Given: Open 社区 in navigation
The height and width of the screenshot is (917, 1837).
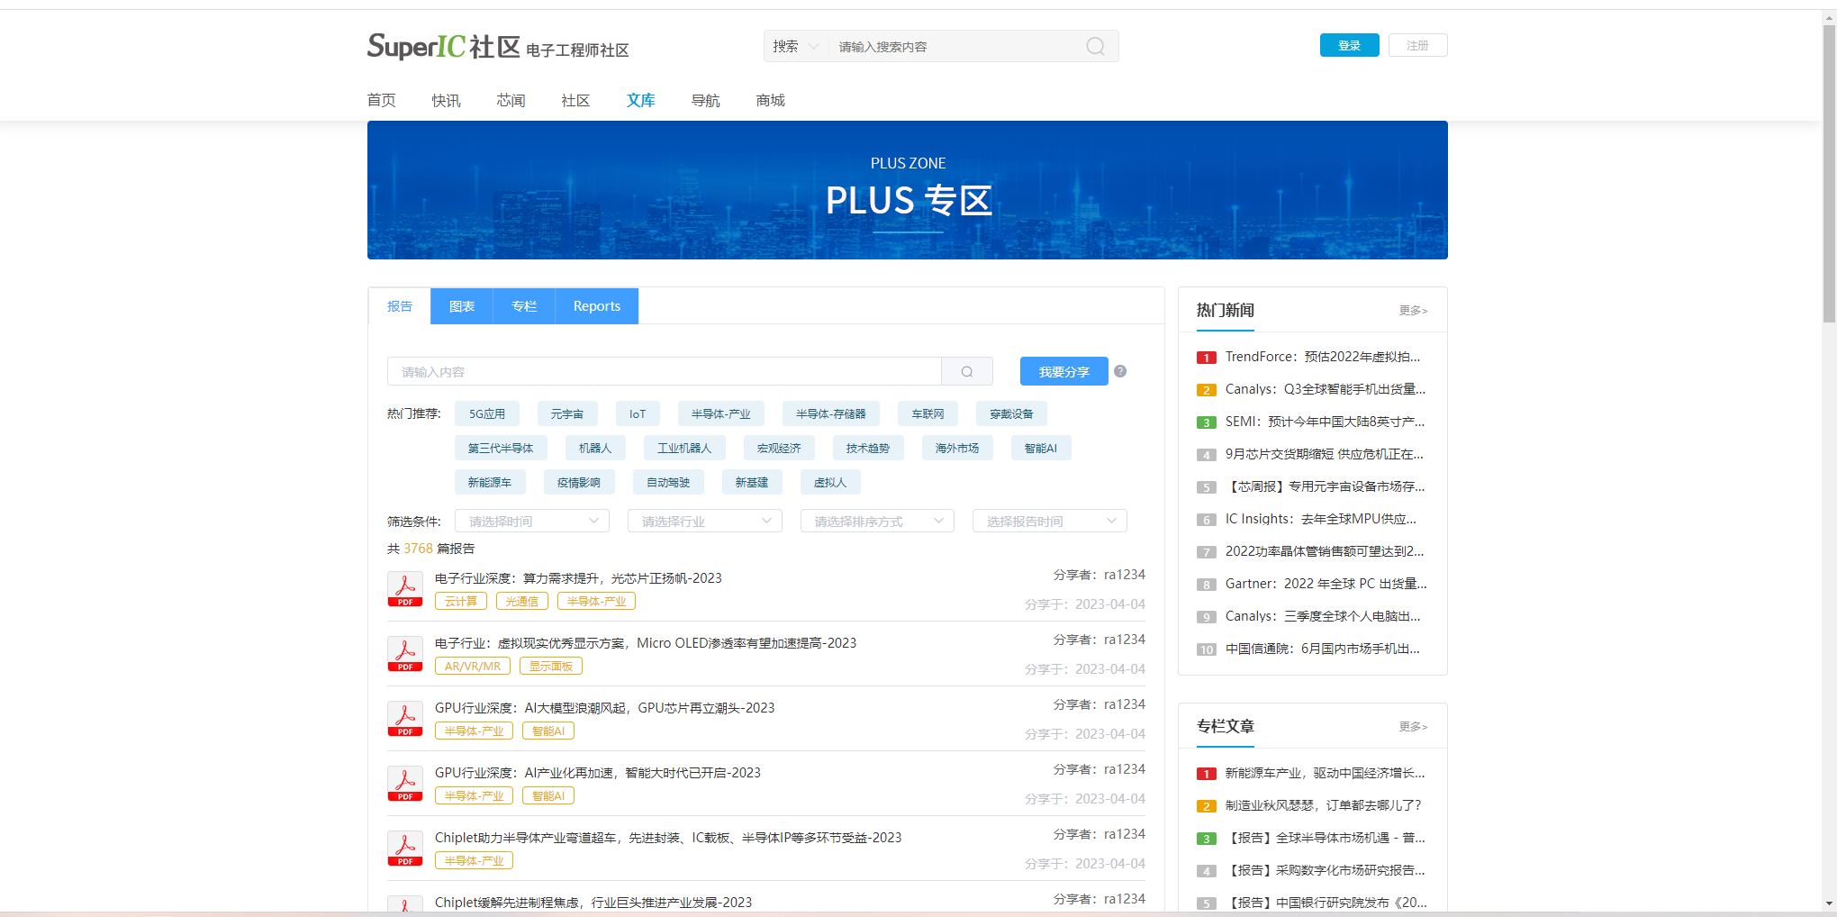Looking at the screenshot, I should pos(576,100).
